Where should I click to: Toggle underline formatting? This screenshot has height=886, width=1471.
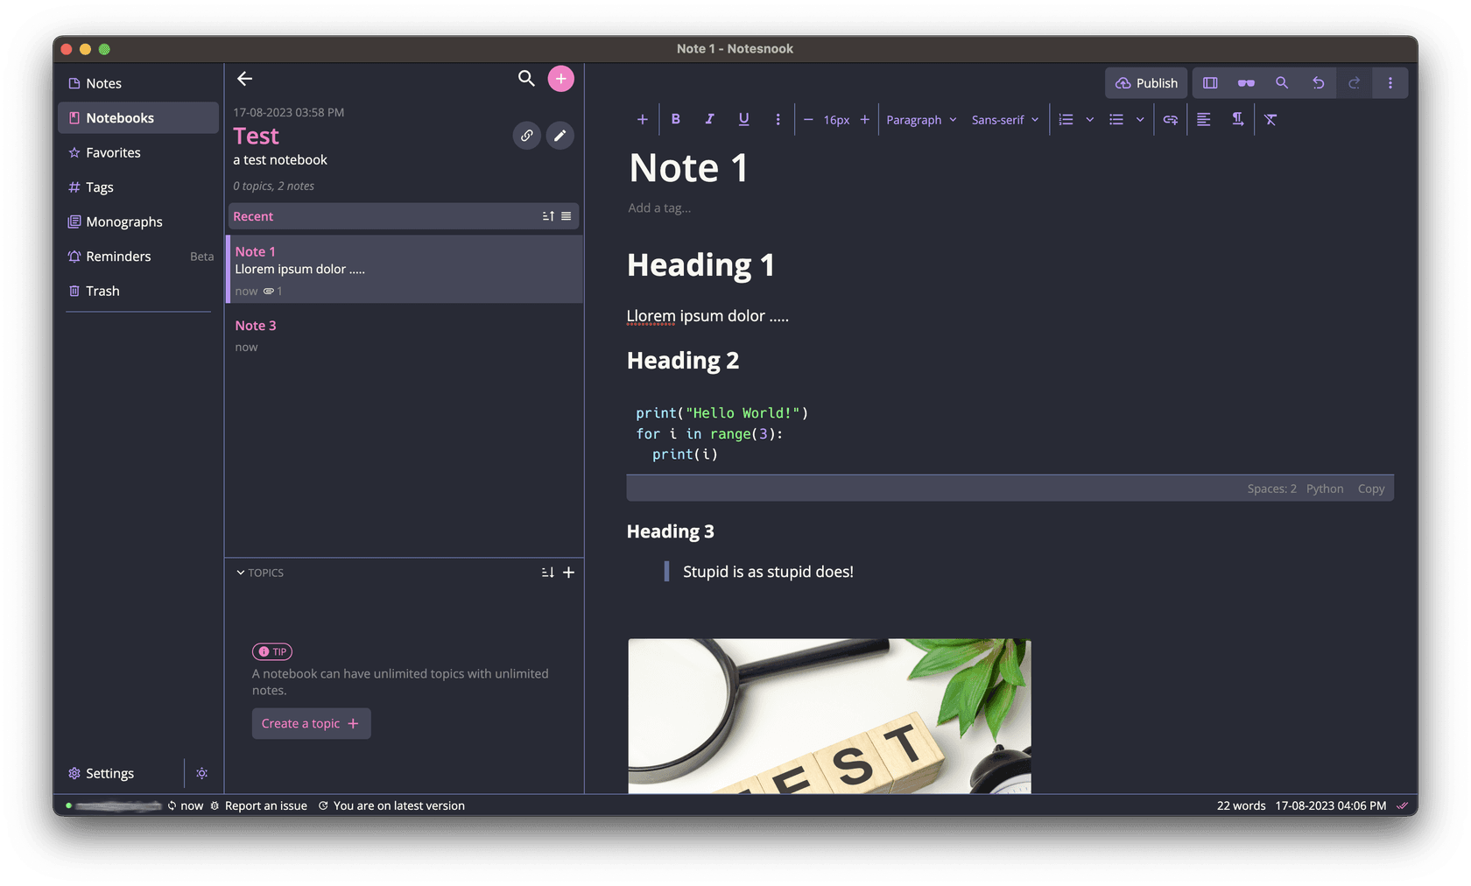tap(744, 120)
